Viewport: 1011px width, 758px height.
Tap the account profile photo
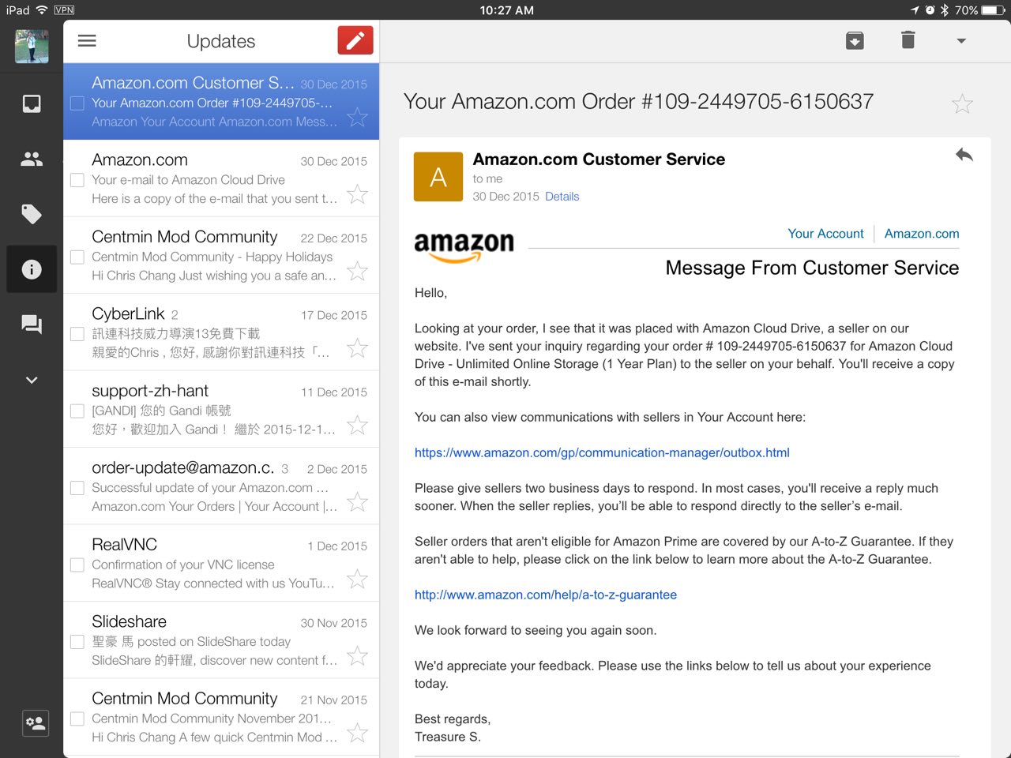32,46
